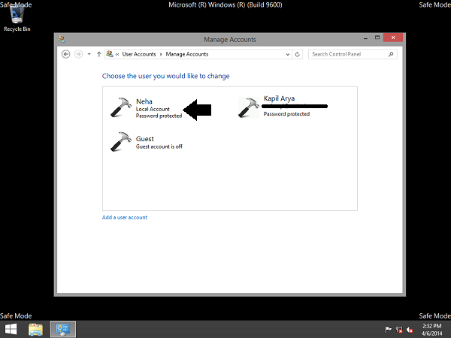
Task: Expand the arrow between User Accounts and Manage Accounts
Action: pyautogui.click(x=161, y=54)
